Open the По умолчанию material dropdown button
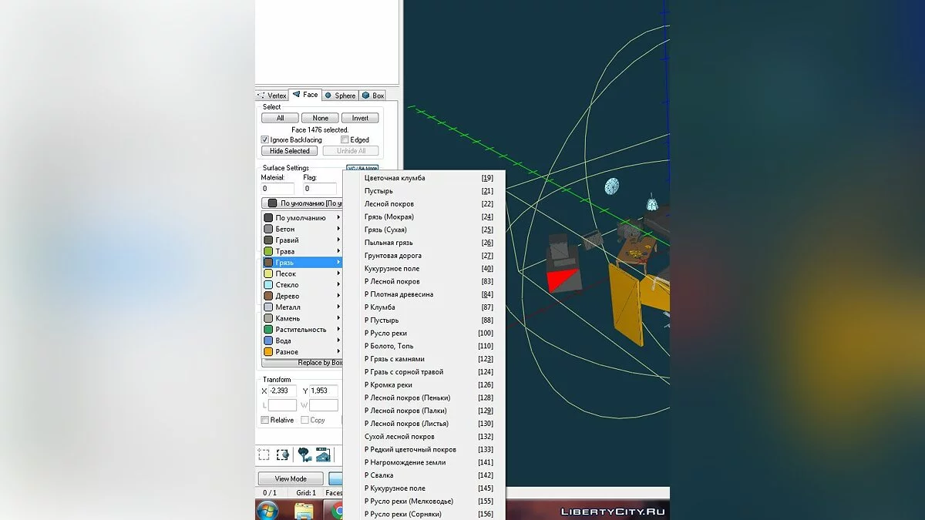The width and height of the screenshot is (925, 520). [302, 203]
